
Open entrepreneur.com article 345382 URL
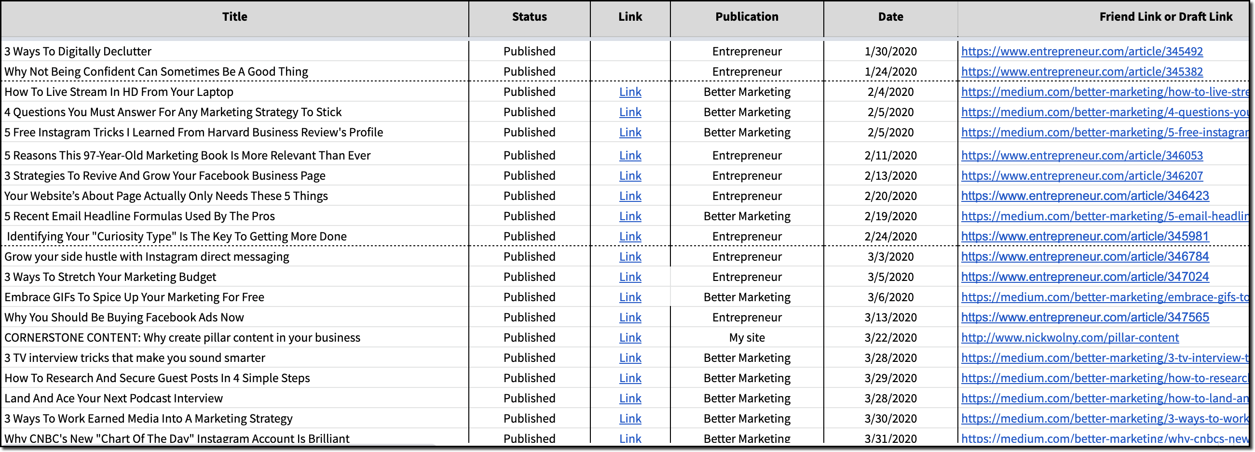pyautogui.click(x=1081, y=72)
